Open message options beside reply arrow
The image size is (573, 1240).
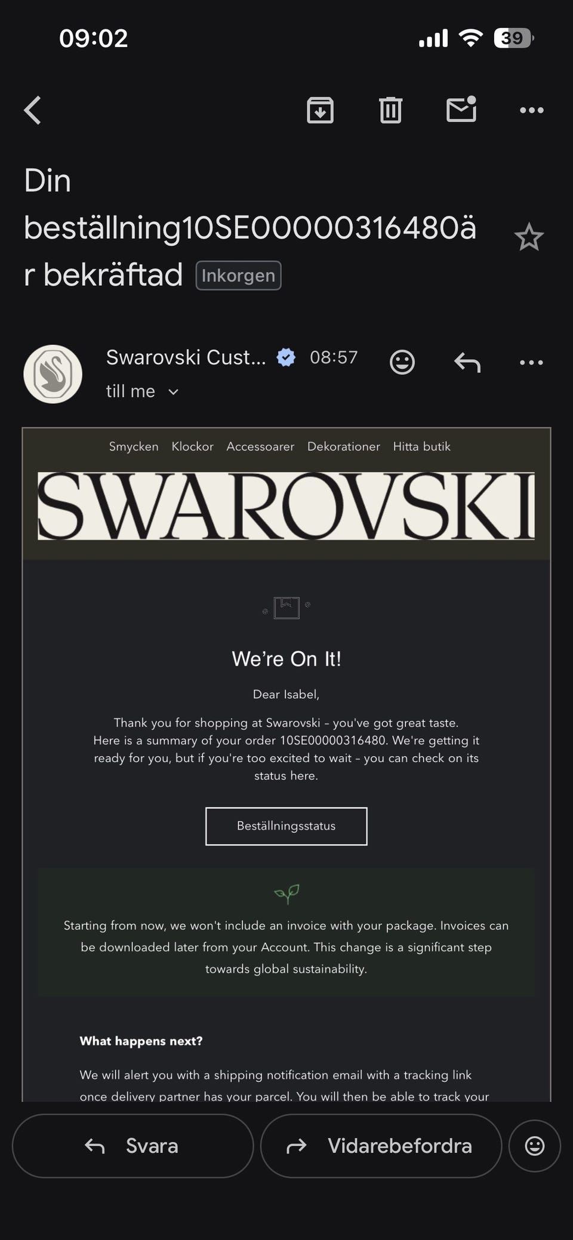(x=531, y=362)
